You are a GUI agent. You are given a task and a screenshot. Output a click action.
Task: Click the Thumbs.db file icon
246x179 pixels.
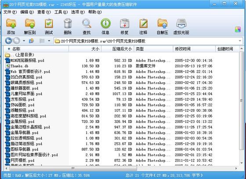pos(7,66)
